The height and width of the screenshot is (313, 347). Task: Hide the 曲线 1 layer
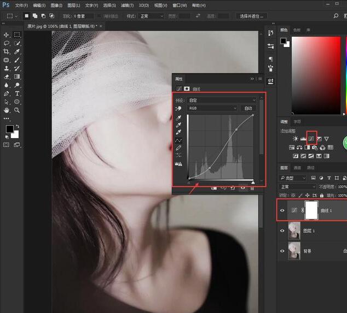[282, 210]
